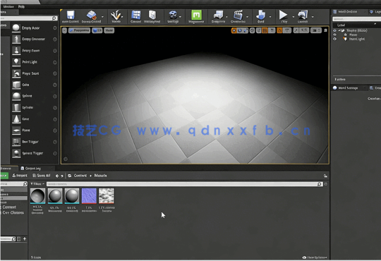Image resolution: width=381 pixels, height=261 pixels.
Task: Click the Blueprints toolbar icon
Action: coord(218,15)
